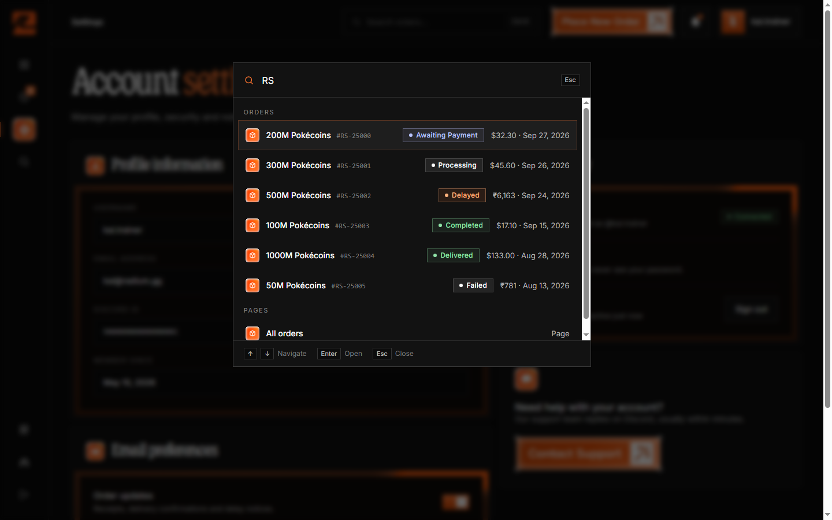Image resolution: width=832 pixels, height=520 pixels.
Task: Click the $17.10 · Sep 15, 2026 amount
Action: (533, 225)
